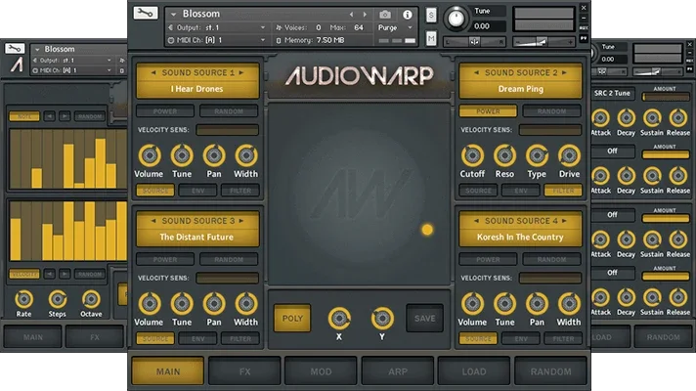The image size is (696, 391).
Task: Click the Y knob below XY pad
Action: (382, 319)
